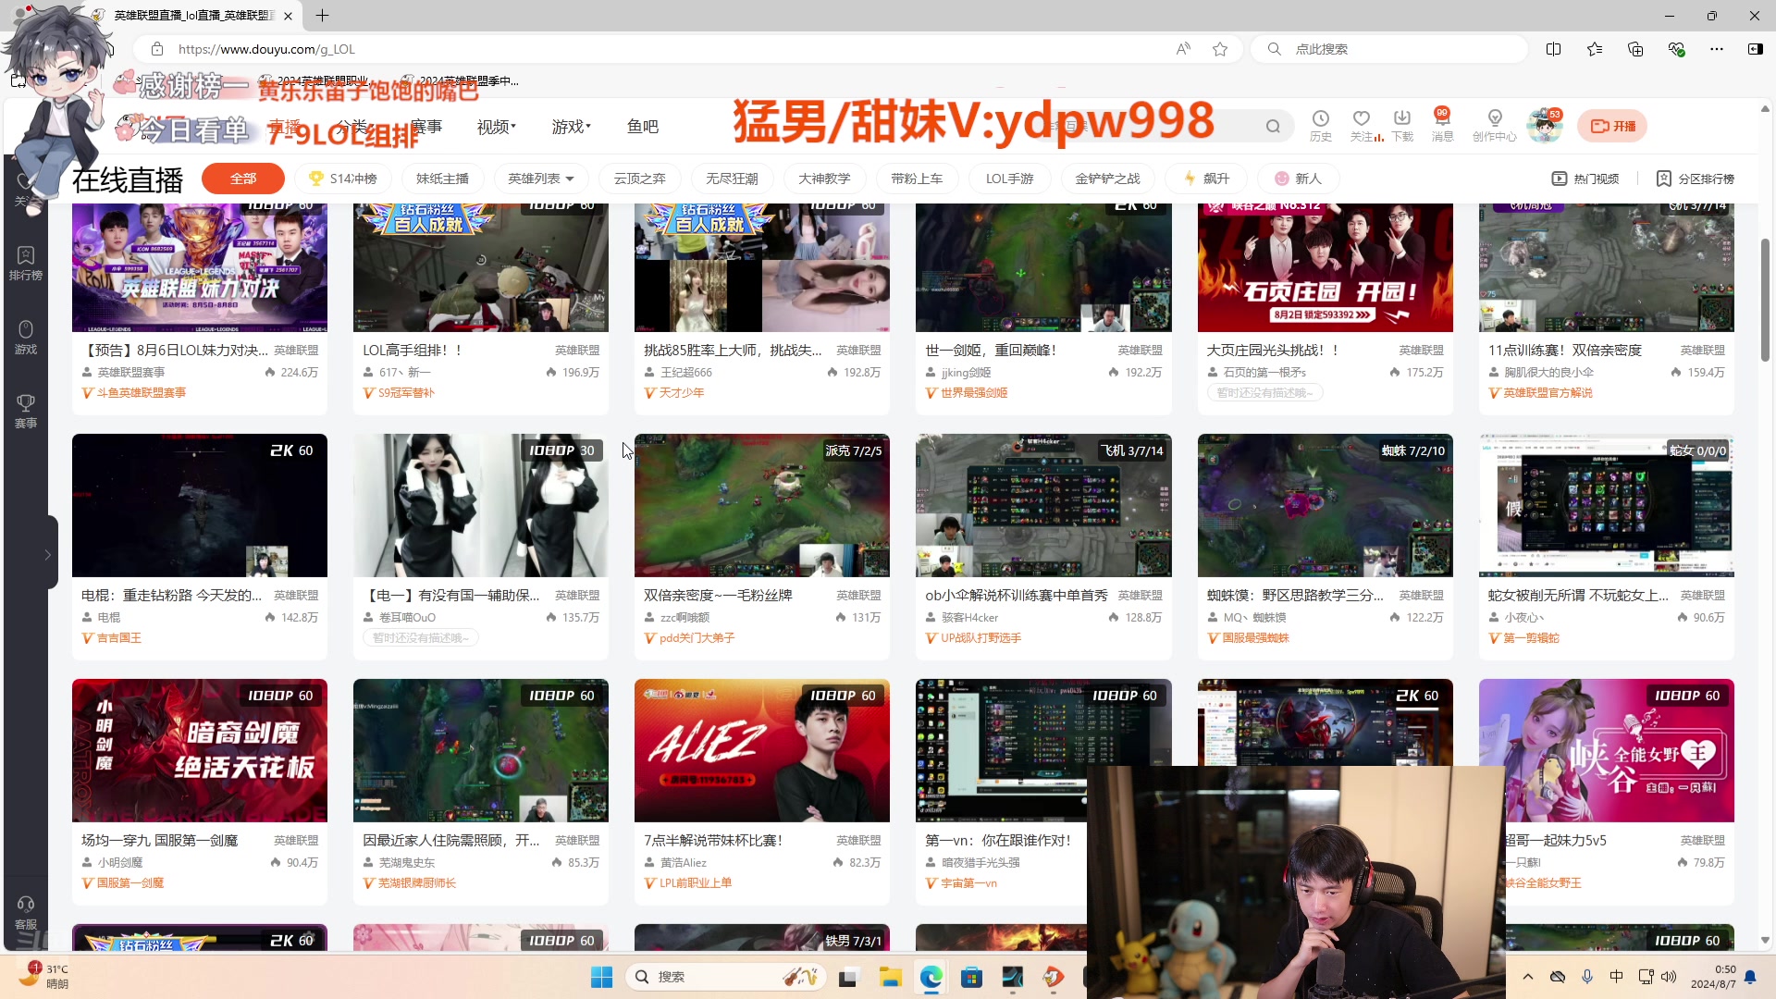Select the 带粉上车 filter tab

[917, 179]
